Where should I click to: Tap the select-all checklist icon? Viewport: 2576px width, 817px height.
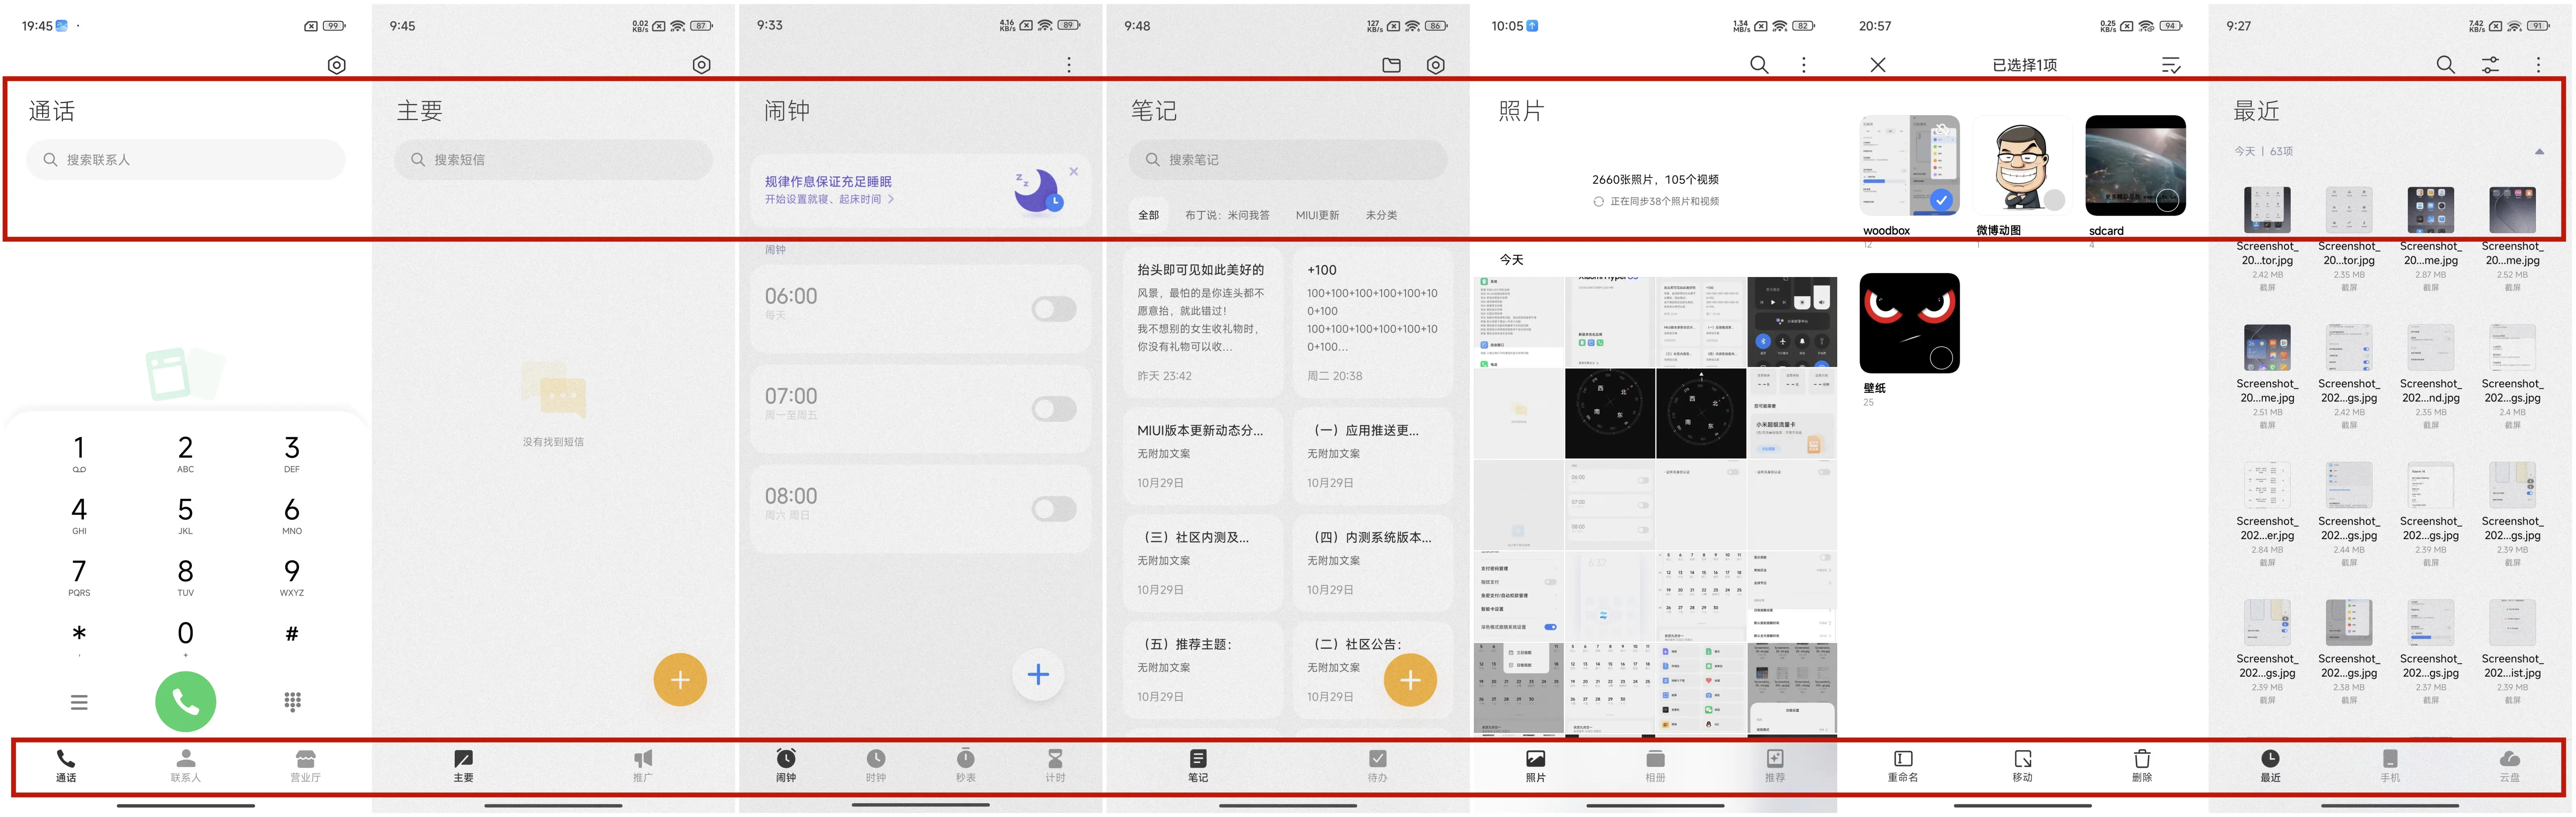2171,65
